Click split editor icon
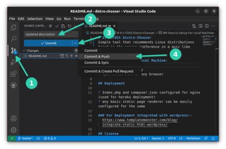The width and height of the screenshot is (226, 149). point(207,26)
